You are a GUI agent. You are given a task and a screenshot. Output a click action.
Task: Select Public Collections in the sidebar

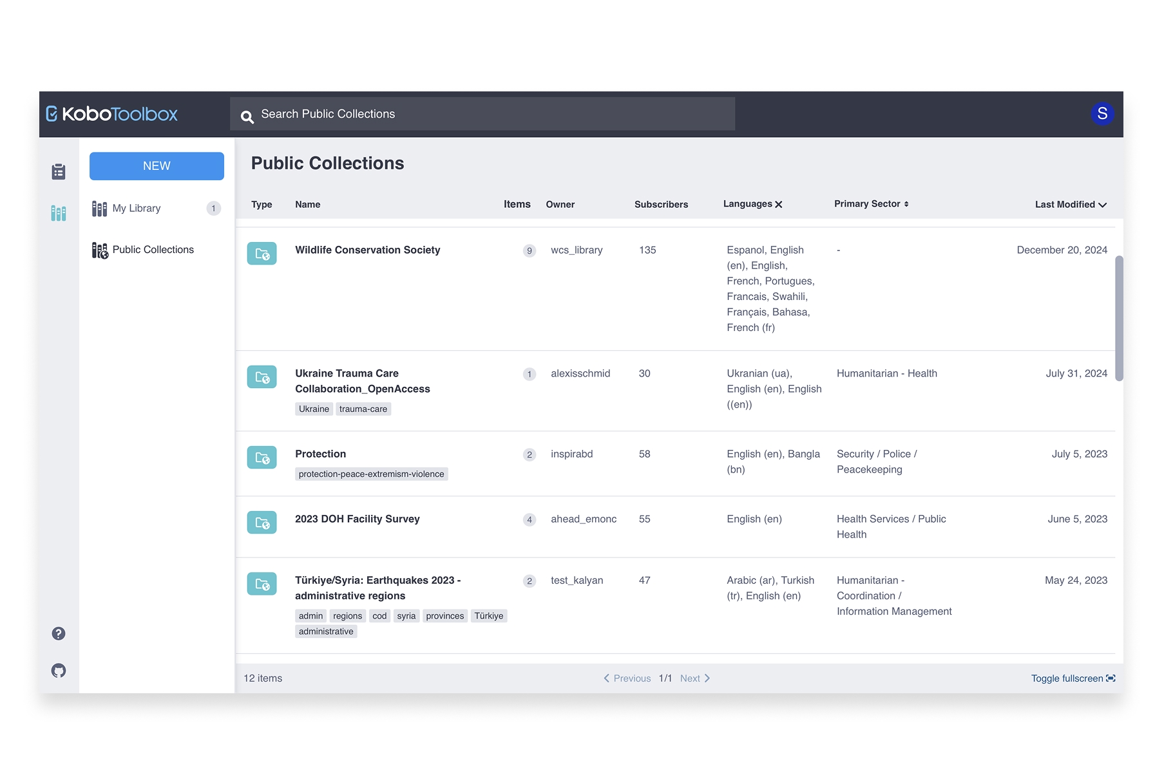coord(153,250)
